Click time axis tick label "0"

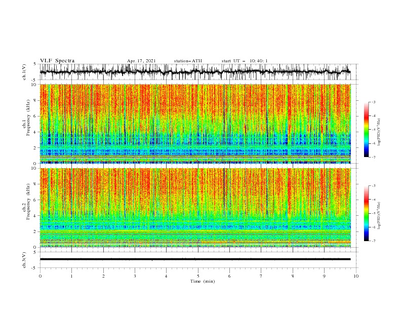[x=40, y=276]
